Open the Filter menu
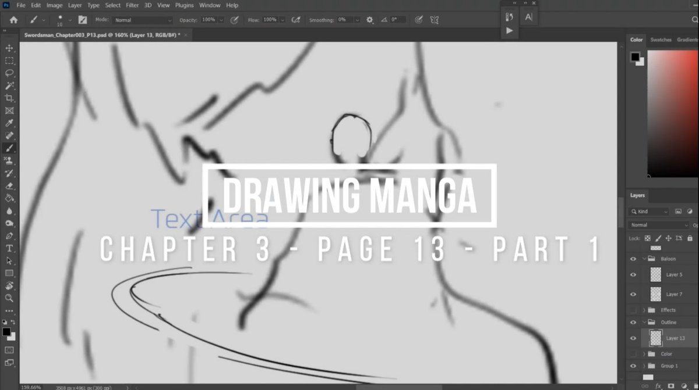699x390 pixels. [132, 5]
